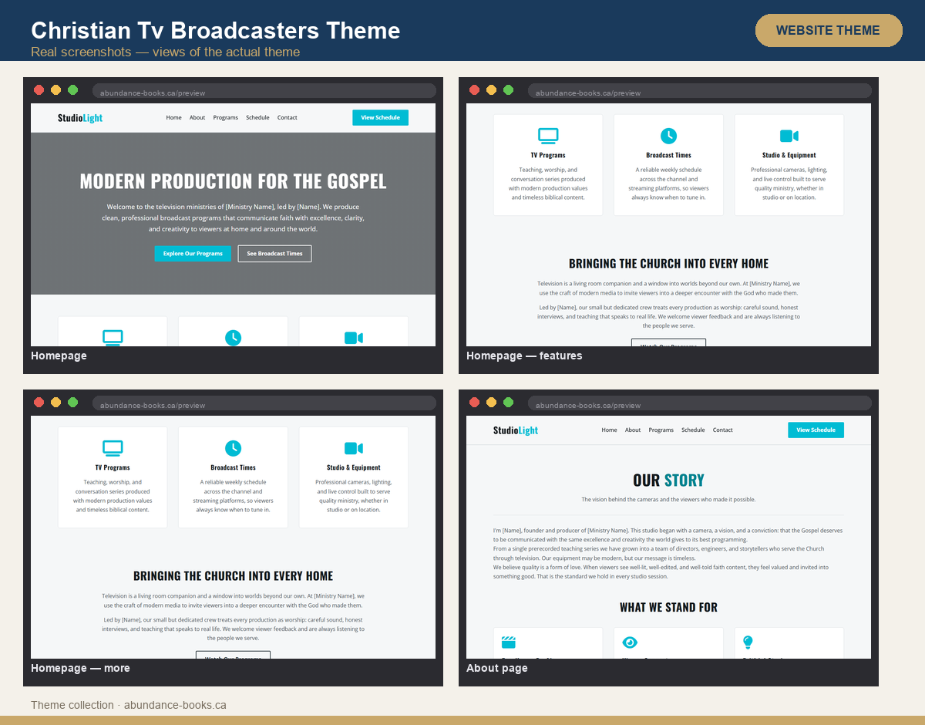The width and height of the screenshot is (925, 725).
Task: Select About in About page navigation
Action: click(633, 430)
